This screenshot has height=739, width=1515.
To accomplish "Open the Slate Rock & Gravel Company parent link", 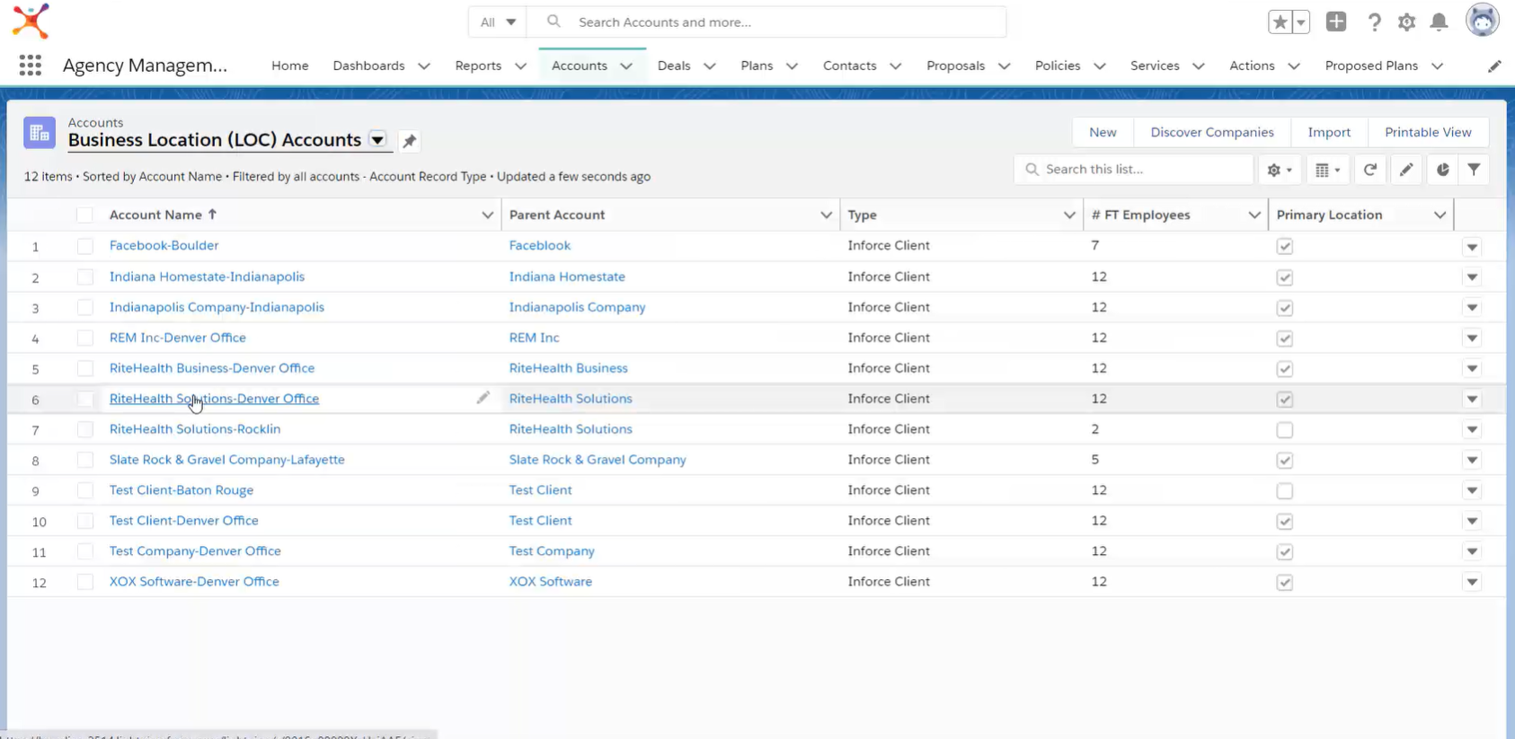I will (x=598, y=460).
